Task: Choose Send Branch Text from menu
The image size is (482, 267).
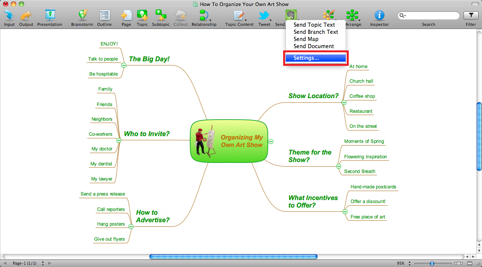Action: pyautogui.click(x=316, y=32)
